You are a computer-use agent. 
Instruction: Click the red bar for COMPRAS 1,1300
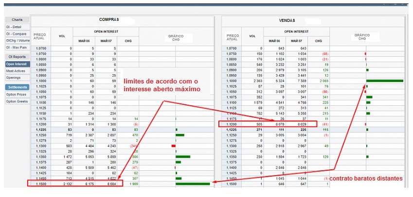coord(173,146)
